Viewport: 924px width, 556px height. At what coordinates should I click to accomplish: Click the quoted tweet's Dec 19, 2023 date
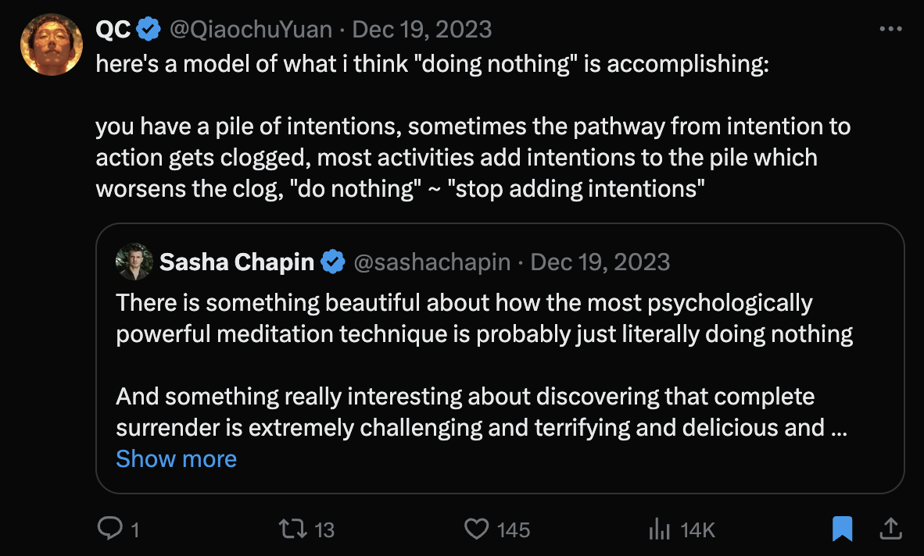tap(600, 262)
